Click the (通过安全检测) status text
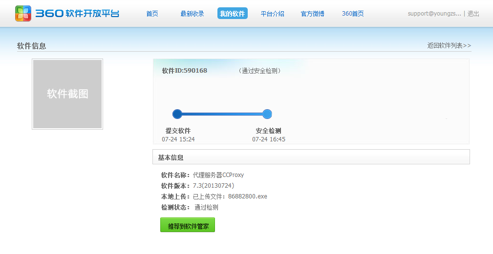Image resolution: width=493 pixels, height=254 pixels. pos(259,71)
